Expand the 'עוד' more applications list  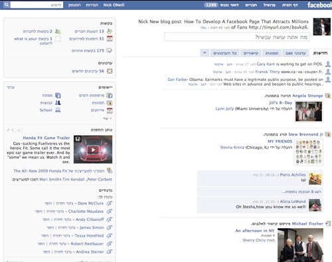[107, 119]
